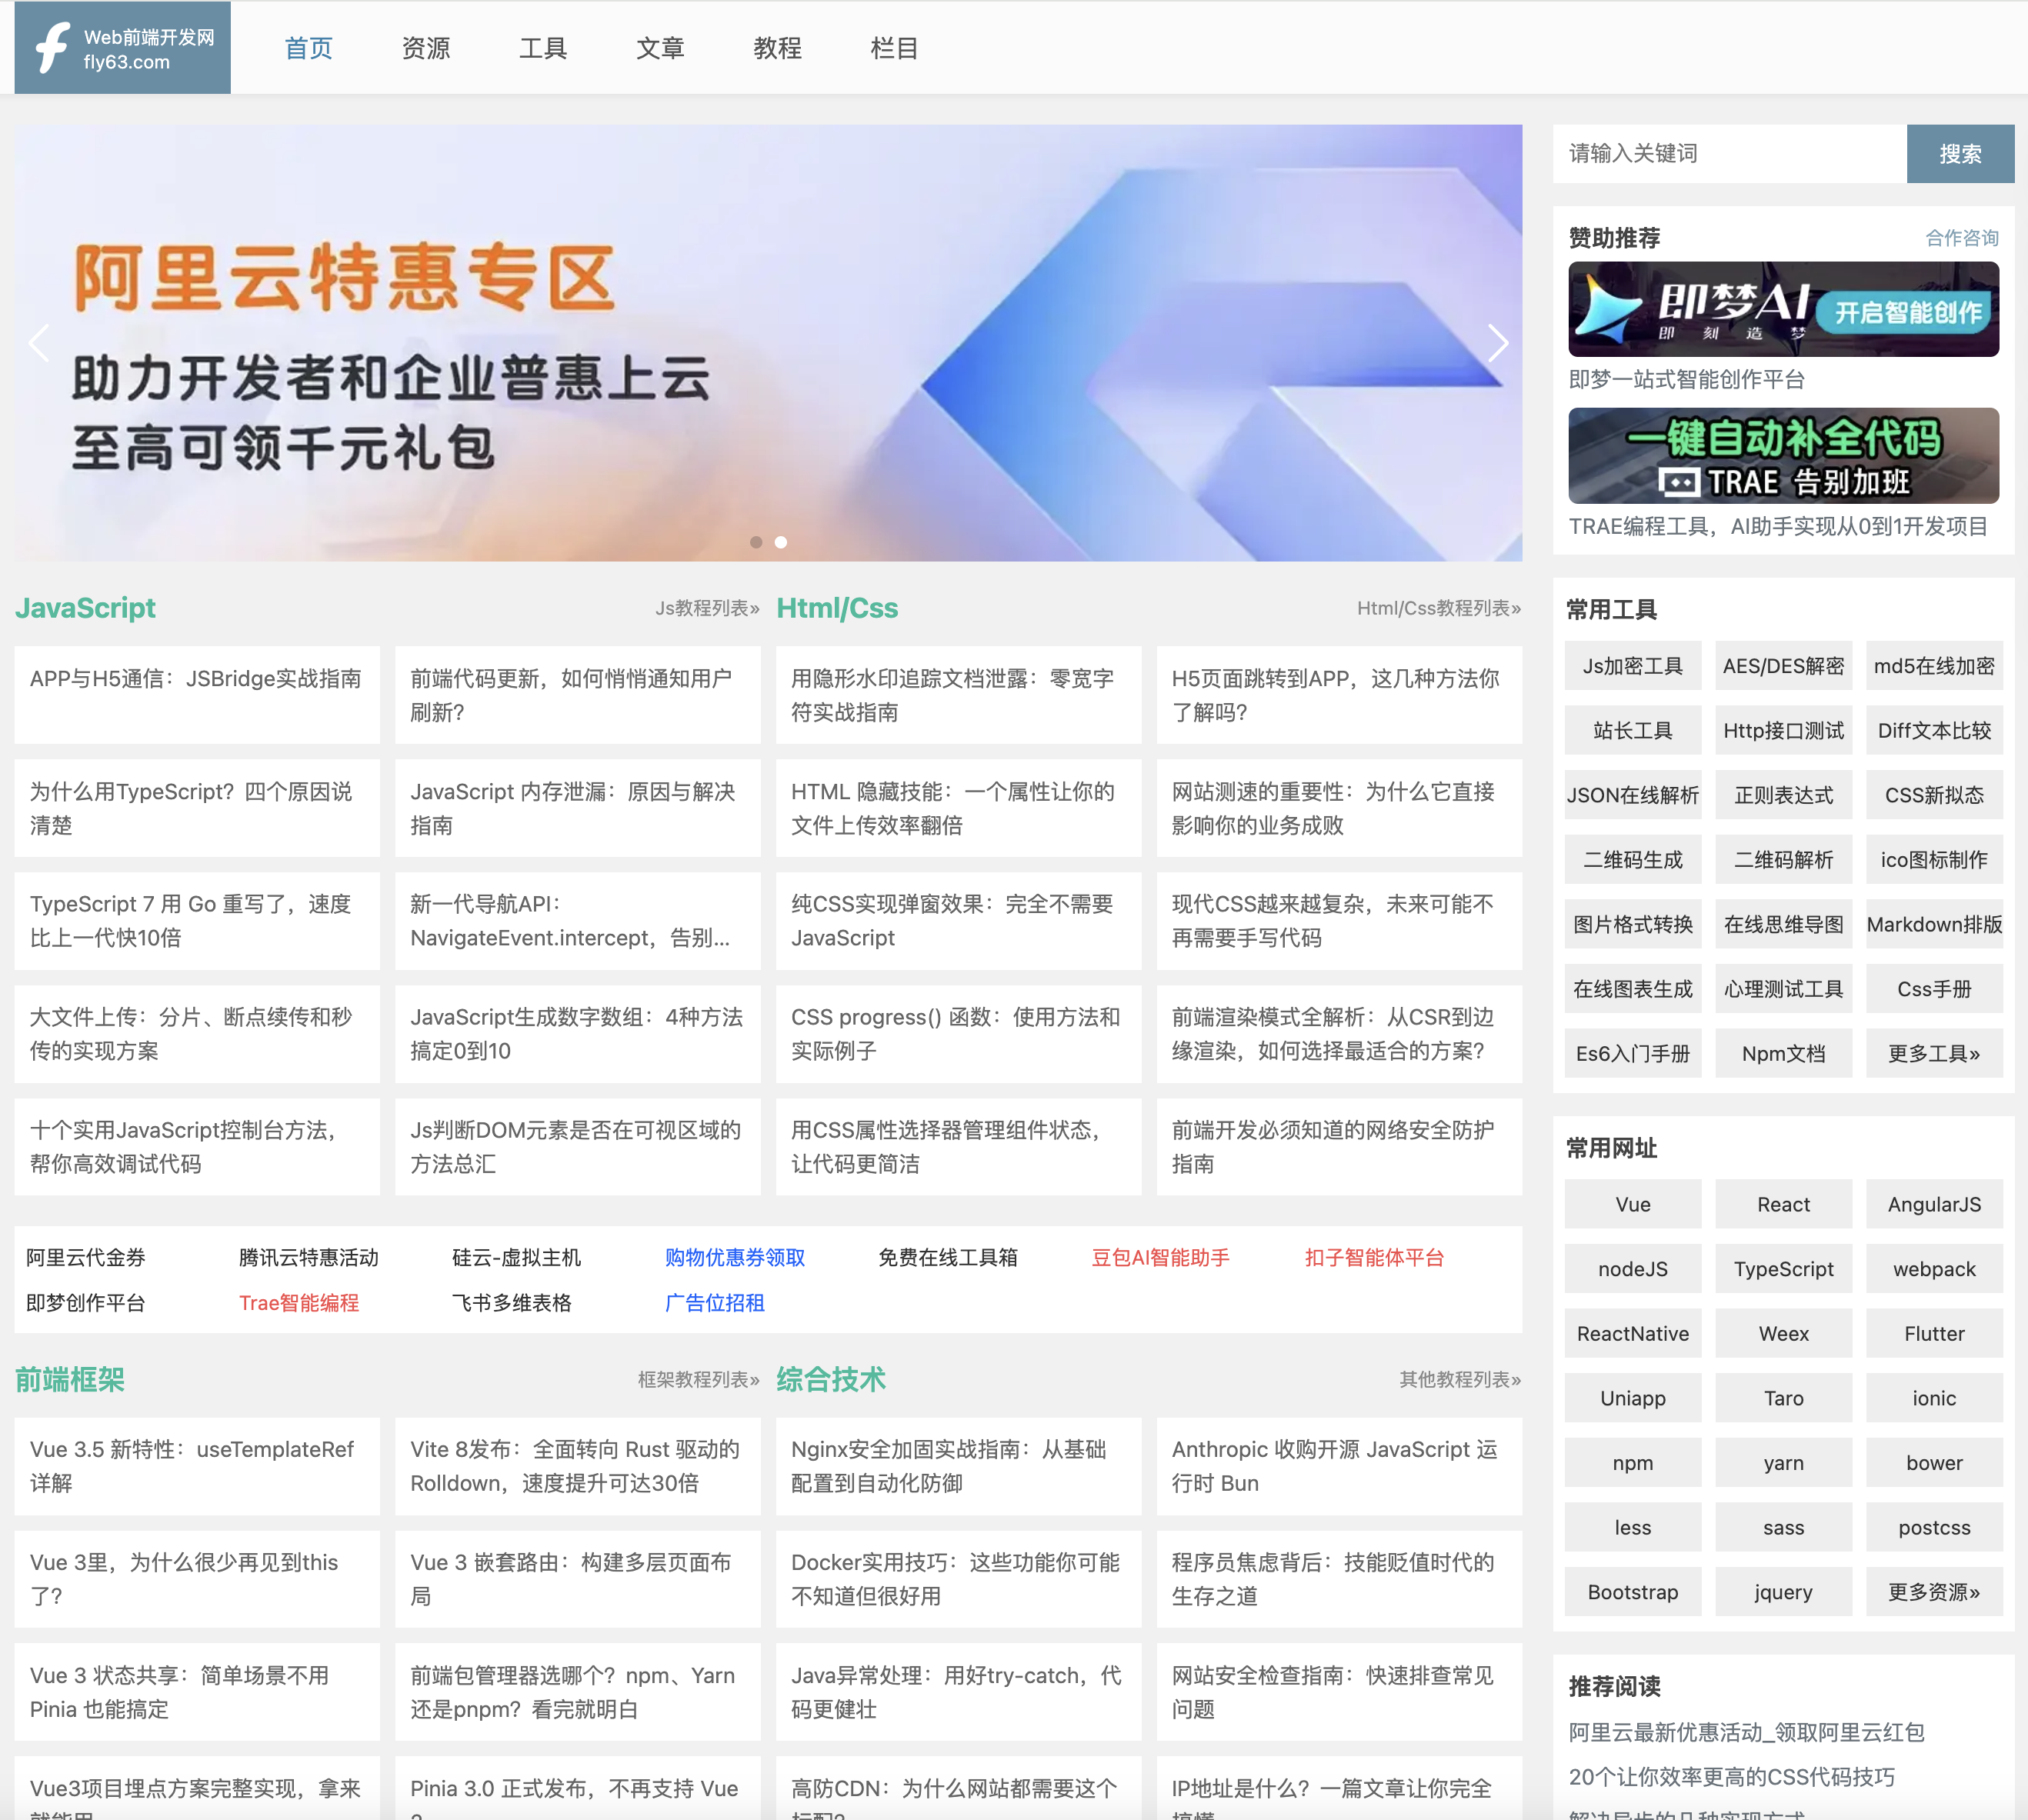The height and width of the screenshot is (1820, 2028).
Task: Open Js教程列表» tutorial list
Action: pos(707,607)
